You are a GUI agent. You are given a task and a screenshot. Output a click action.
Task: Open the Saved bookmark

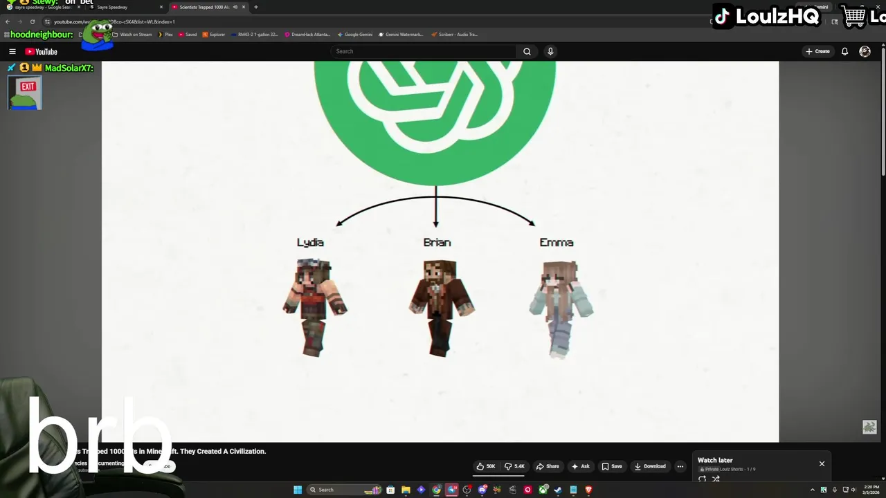pyautogui.click(x=187, y=35)
